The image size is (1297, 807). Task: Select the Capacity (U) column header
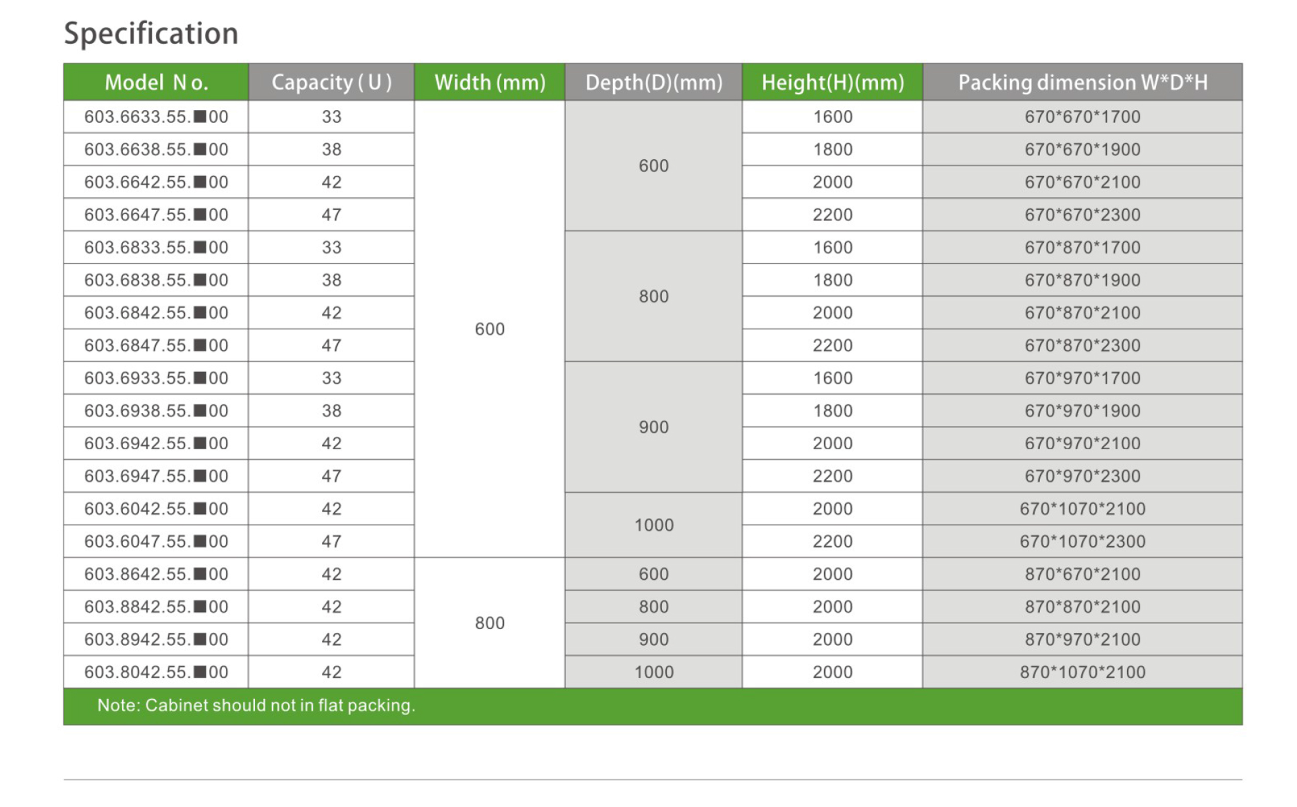(331, 82)
